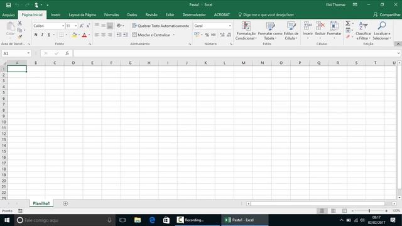Image resolution: width=402 pixels, height=226 pixels.
Task: Toggle italic with the I button
Action: 42,35
